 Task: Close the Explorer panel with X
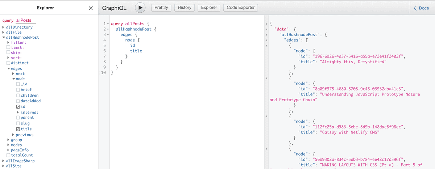pyautogui.click(x=91, y=8)
